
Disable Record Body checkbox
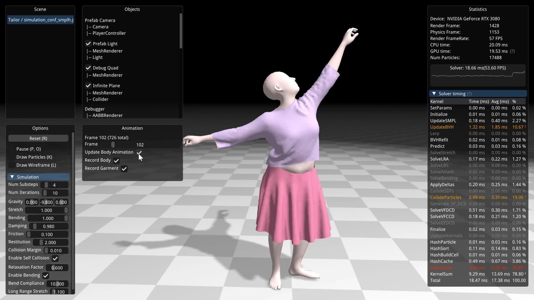point(116,161)
